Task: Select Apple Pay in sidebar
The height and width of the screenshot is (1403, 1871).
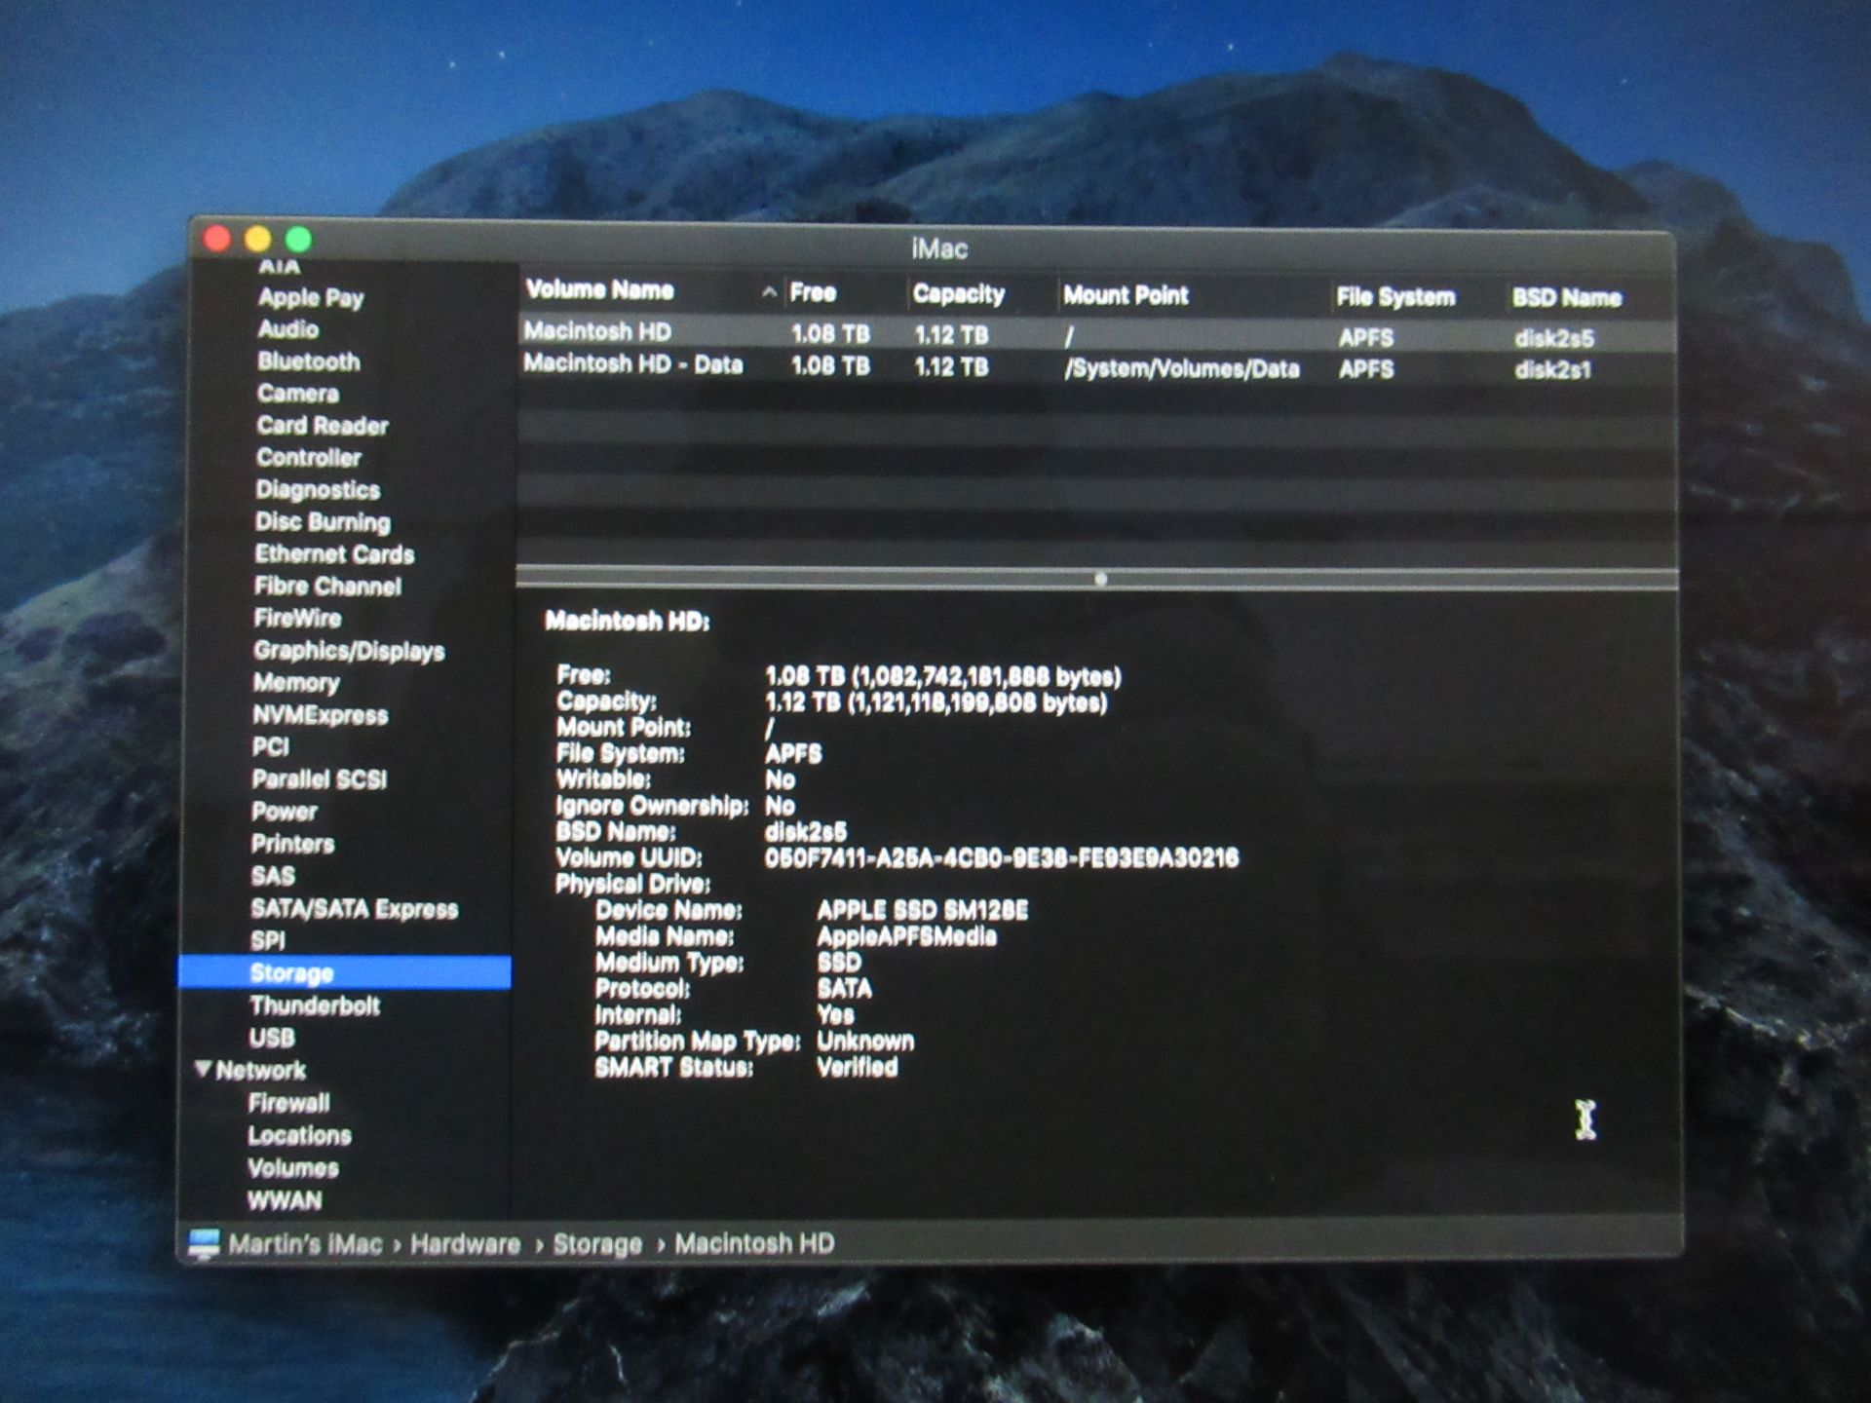Action: click(311, 298)
